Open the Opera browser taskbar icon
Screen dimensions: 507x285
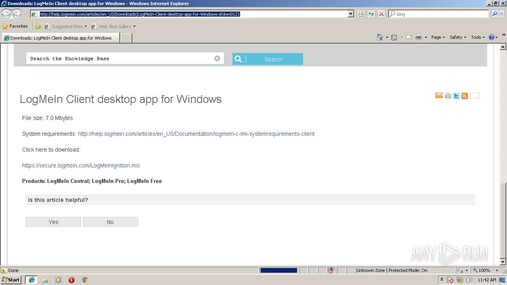[x=71, y=280]
